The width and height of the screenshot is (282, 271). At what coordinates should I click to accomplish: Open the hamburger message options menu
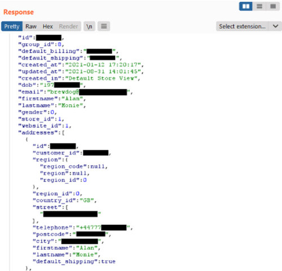104,26
